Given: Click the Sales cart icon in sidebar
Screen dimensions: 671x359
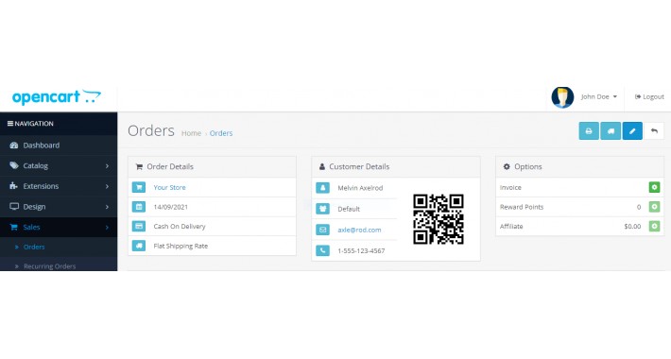Looking at the screenshot, I should click(13, 227).
